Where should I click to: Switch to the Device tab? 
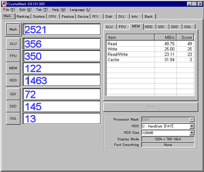(83, 17)
